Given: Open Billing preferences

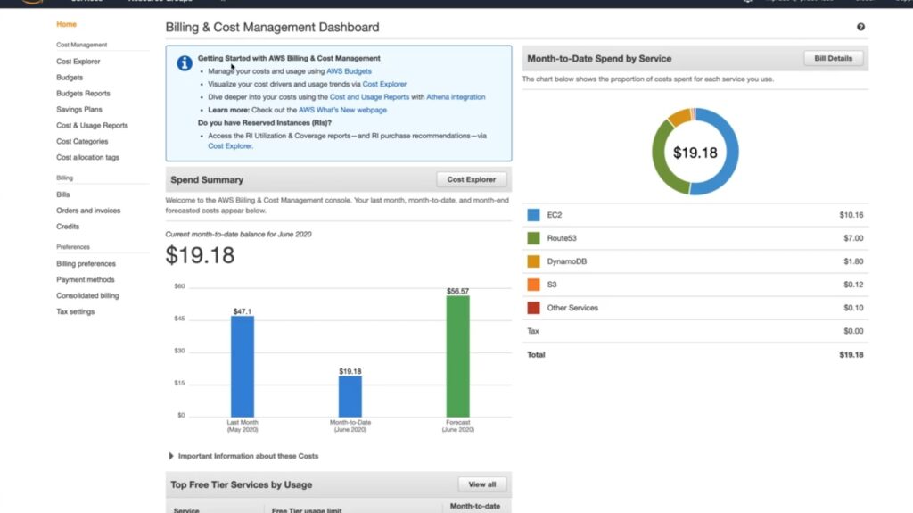Looking at the screenshot, I should pos(86,263).
